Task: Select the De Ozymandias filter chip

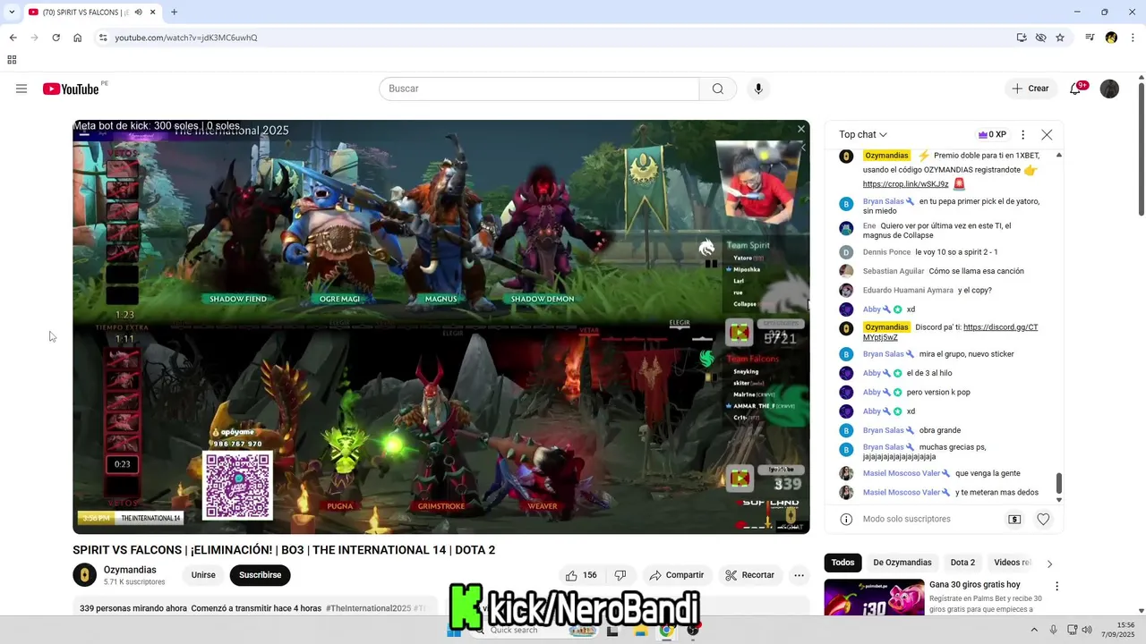Action: (902, 563)
